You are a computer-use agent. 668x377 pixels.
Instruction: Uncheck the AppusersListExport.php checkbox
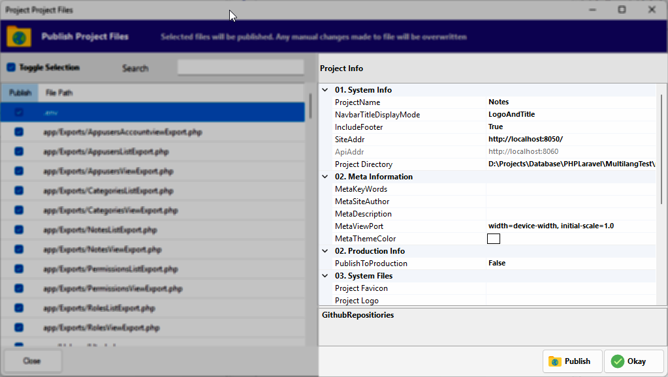19,151
